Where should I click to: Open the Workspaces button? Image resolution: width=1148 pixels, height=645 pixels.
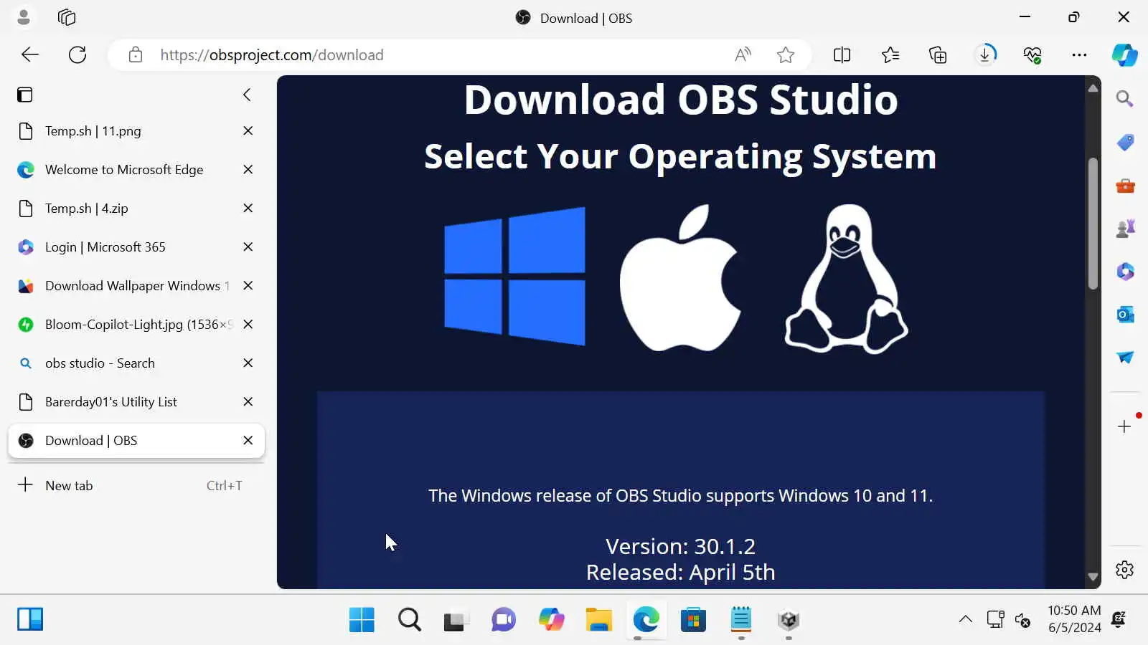click(67, 17)
